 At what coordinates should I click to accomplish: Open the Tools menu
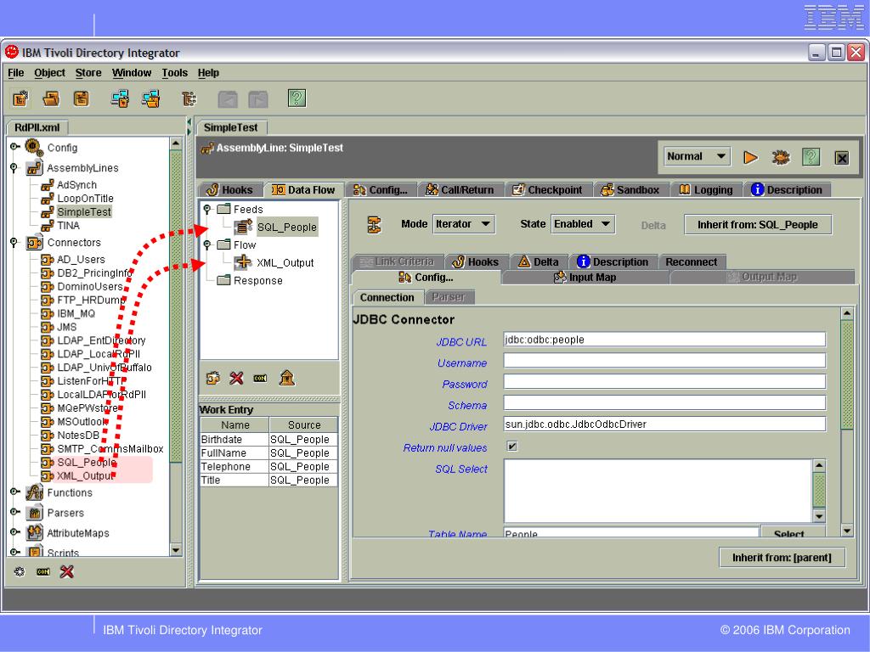pyautogui.click(x=175, y=73)
